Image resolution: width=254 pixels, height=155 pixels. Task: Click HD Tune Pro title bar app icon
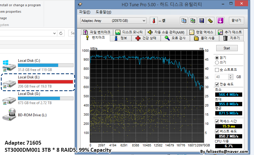pos(80,4)
